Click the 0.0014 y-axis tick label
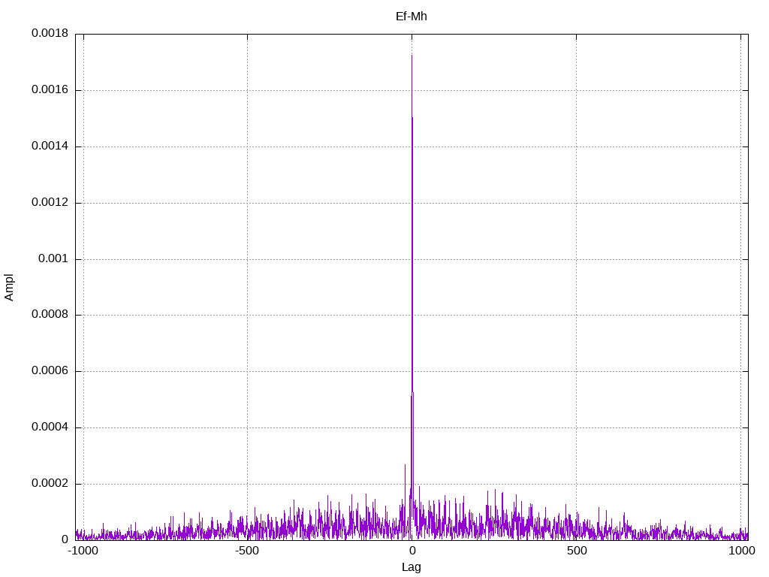The image size is (769, 577). pyautogui.click(x=50, y=146)
